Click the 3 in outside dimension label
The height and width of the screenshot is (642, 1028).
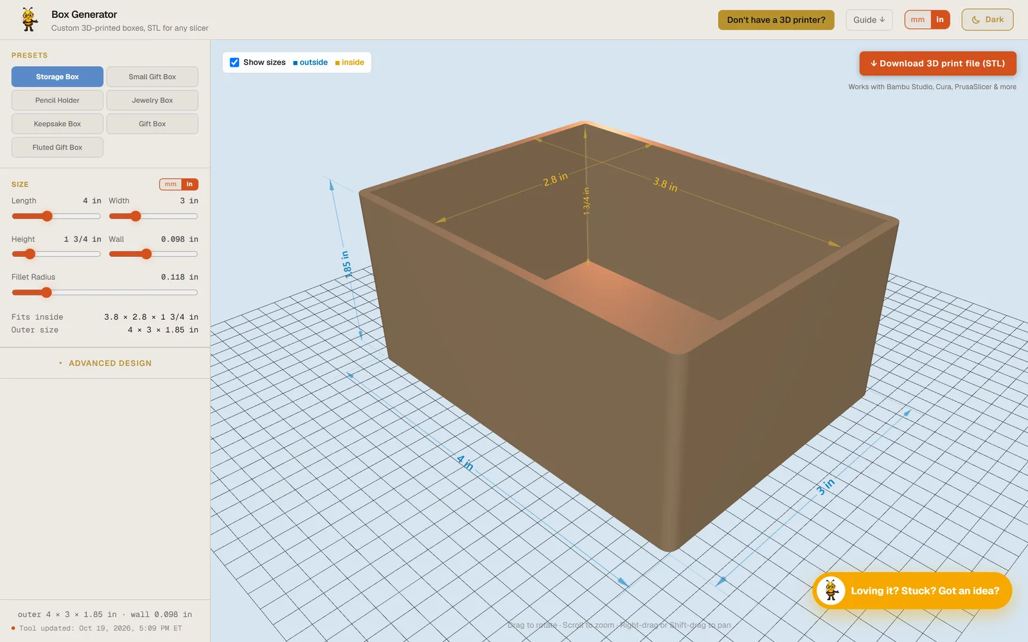(x=826, y=487)
